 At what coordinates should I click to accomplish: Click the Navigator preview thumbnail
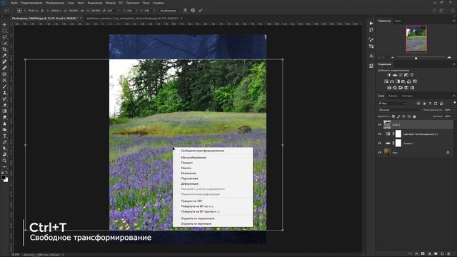click(x=416, y=39)
